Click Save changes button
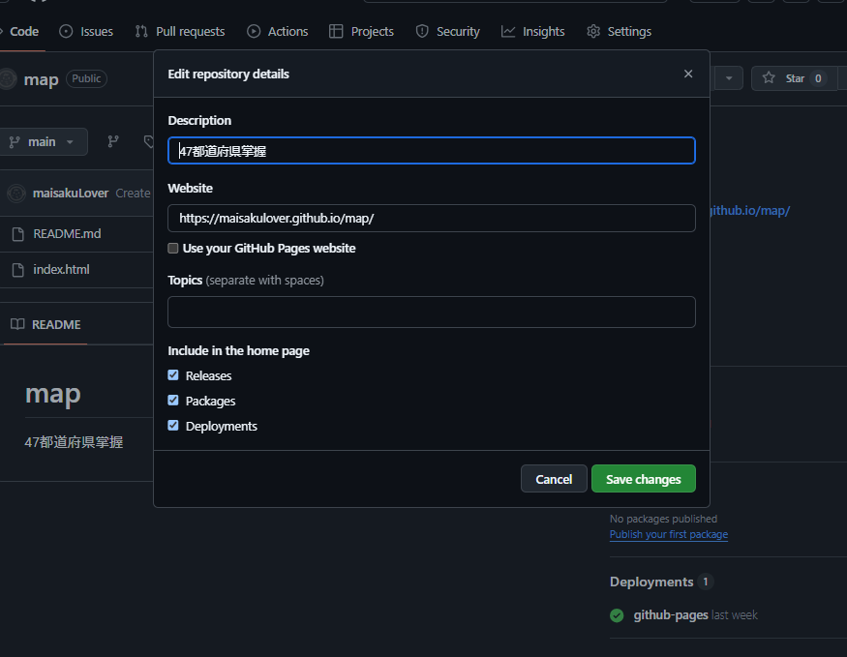Viewport: 847px width, 657px height. pyautogui.click(x=644, y=479)
